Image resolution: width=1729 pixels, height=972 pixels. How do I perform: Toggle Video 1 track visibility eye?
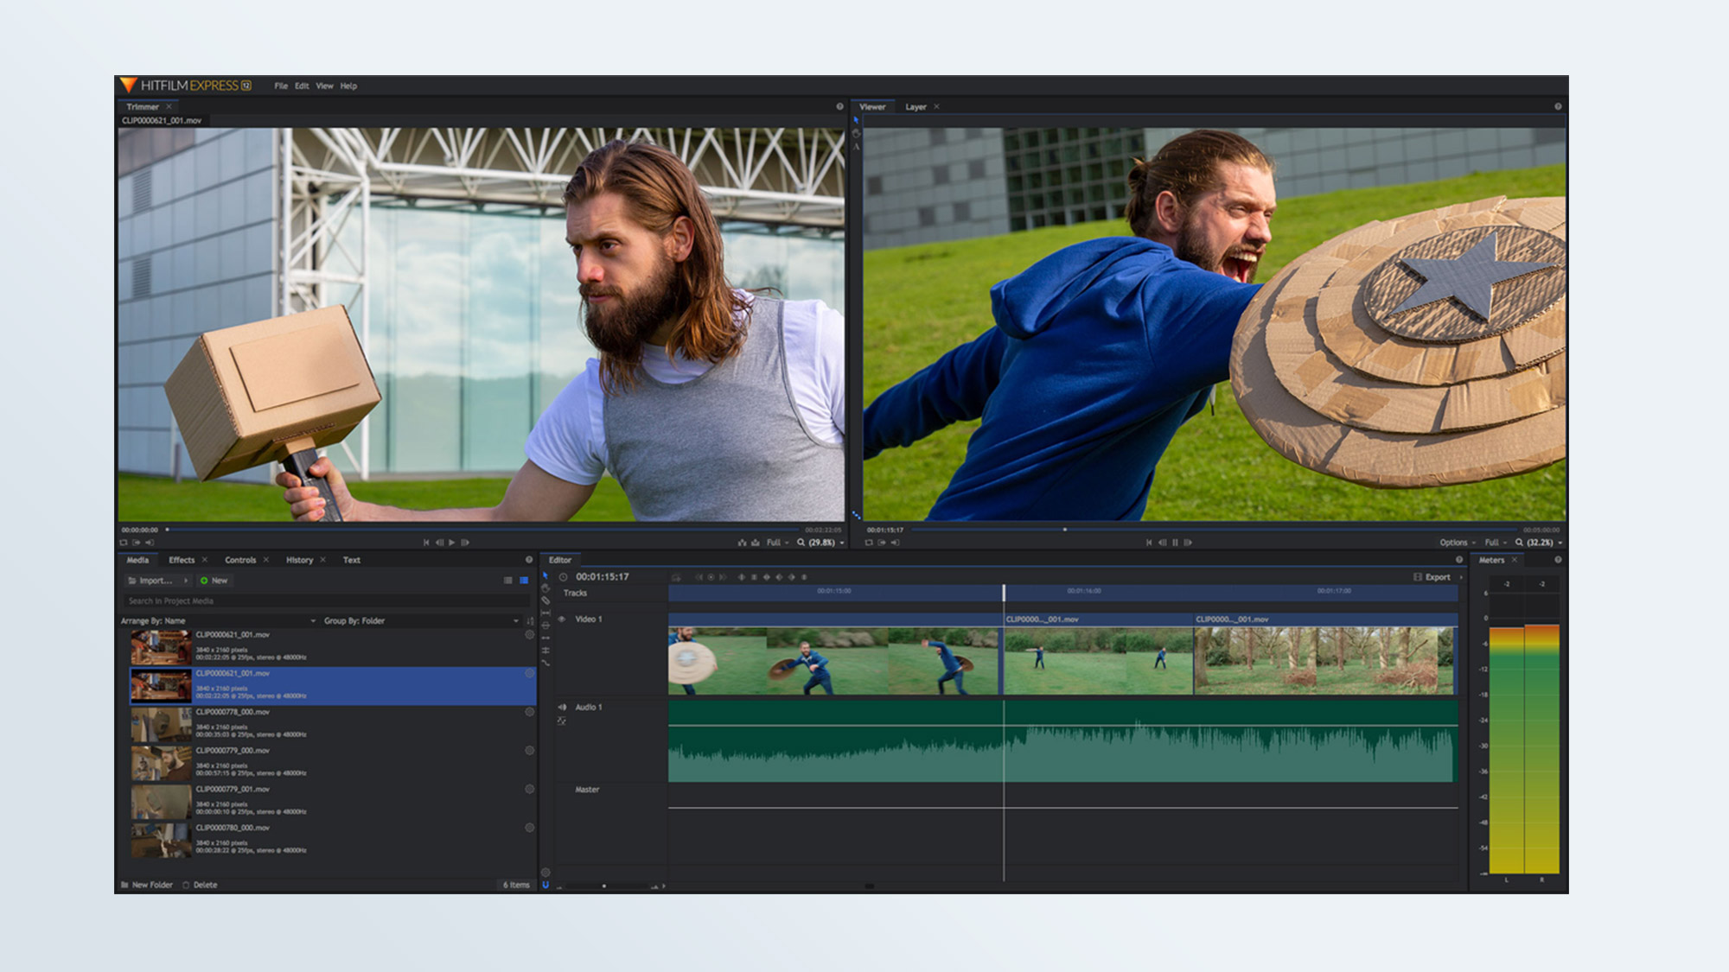[x=562, y=619]
